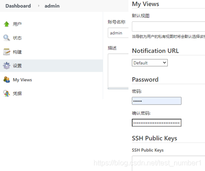The height and width of the screenshot is (171, 205).
Task: Click the 描述 textarea resize handle bar
Action: point(118,88)
